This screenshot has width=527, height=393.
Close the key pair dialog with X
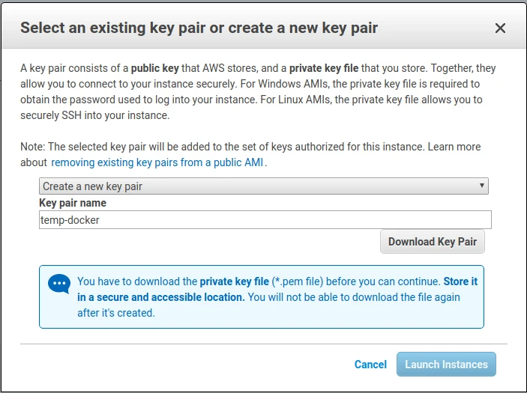[500, 28]
